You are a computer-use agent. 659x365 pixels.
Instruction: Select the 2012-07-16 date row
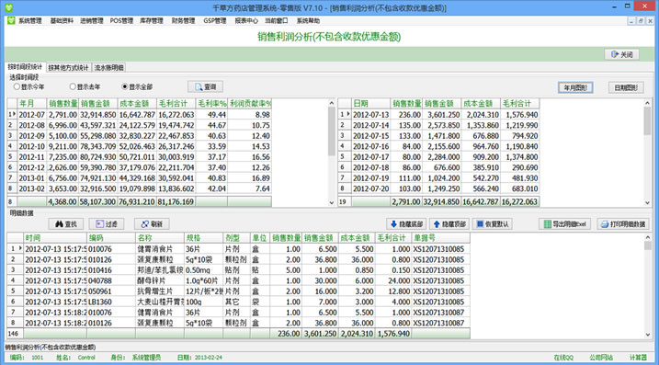(438, 146)
